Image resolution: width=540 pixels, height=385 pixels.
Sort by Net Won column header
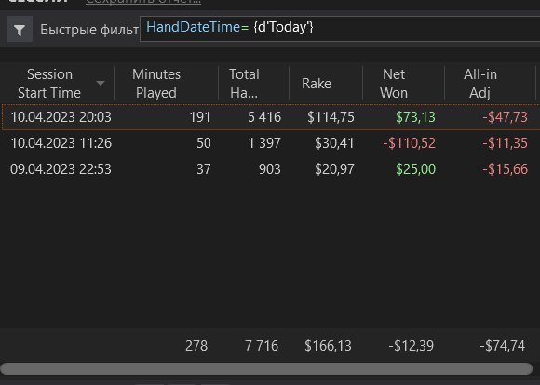point(394,84)
